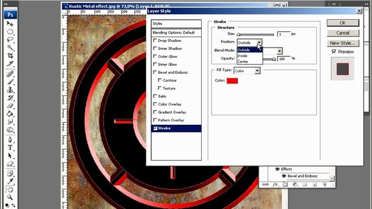
Task: Select the Move tool
Action: coord(10,23)
